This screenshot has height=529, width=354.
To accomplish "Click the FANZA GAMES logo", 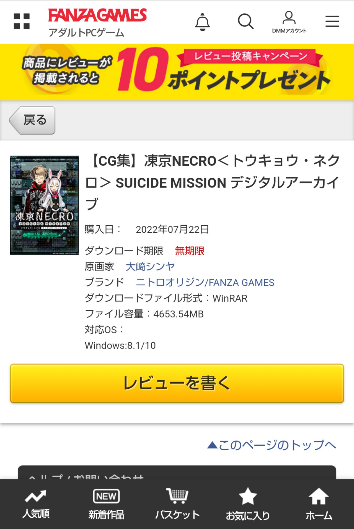I will click(97, 15).
